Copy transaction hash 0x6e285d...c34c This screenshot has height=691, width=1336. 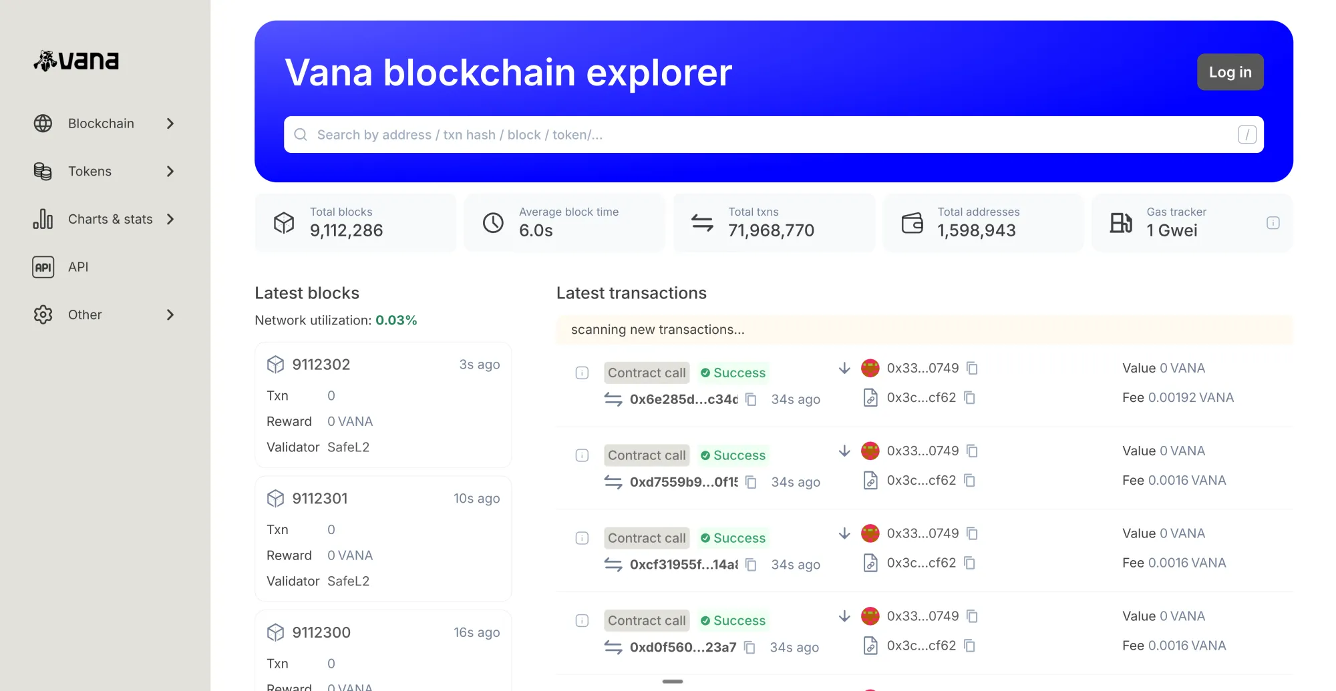tap(751, 399)
